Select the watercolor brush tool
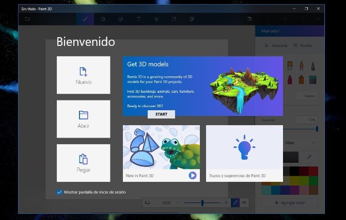 click(x=302, y=65)
